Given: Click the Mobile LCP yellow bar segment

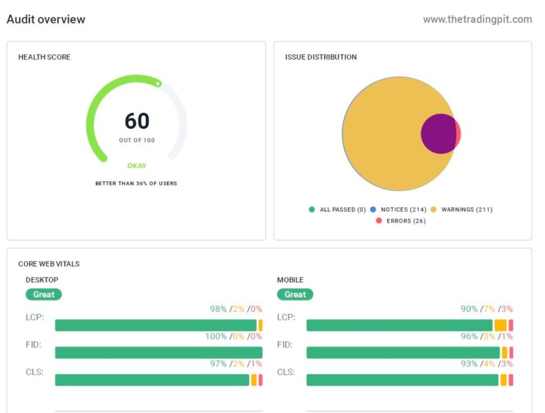Looking at the screenshot, I should point(500,325).
